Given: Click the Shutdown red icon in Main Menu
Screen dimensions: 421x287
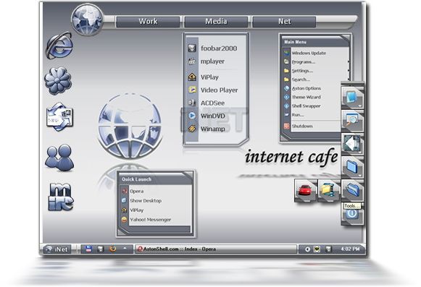Looking at the screenshot, I should (x=286, y=126).
